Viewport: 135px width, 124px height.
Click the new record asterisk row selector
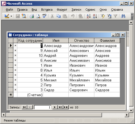point(11,95)
